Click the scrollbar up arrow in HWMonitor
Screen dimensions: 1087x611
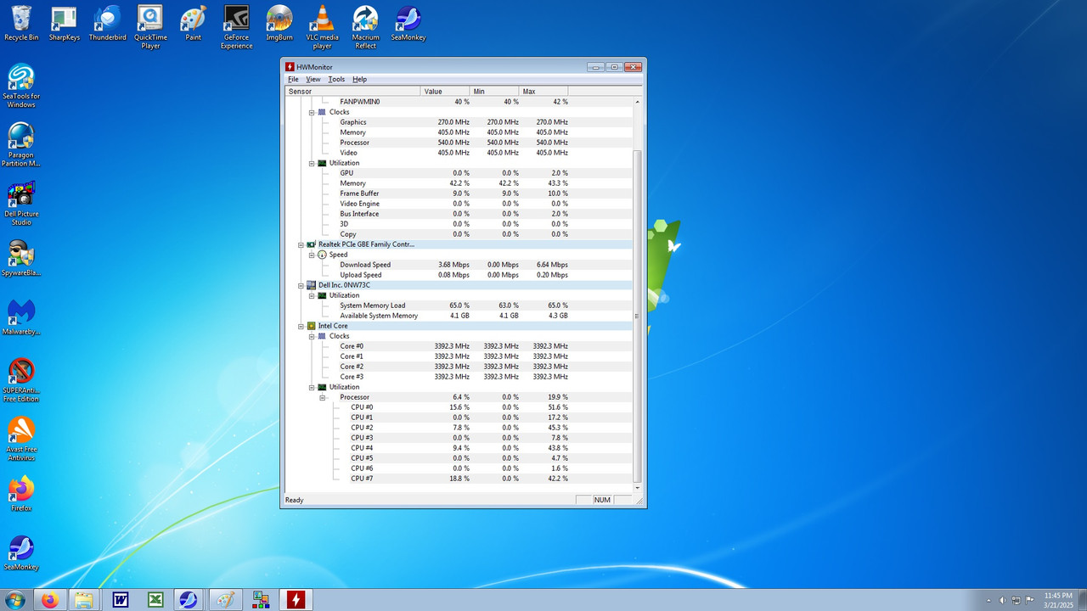pyautogui.click(x=638, y=101)
